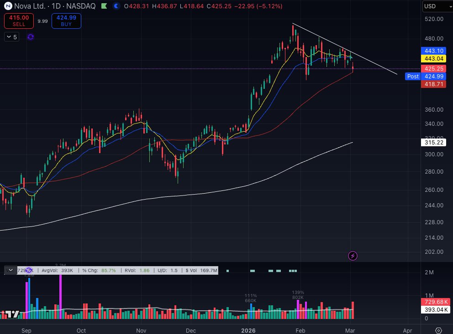453x334 pixels.
Task: Click the Nov label on the time axis
Action: click(141, 330)
